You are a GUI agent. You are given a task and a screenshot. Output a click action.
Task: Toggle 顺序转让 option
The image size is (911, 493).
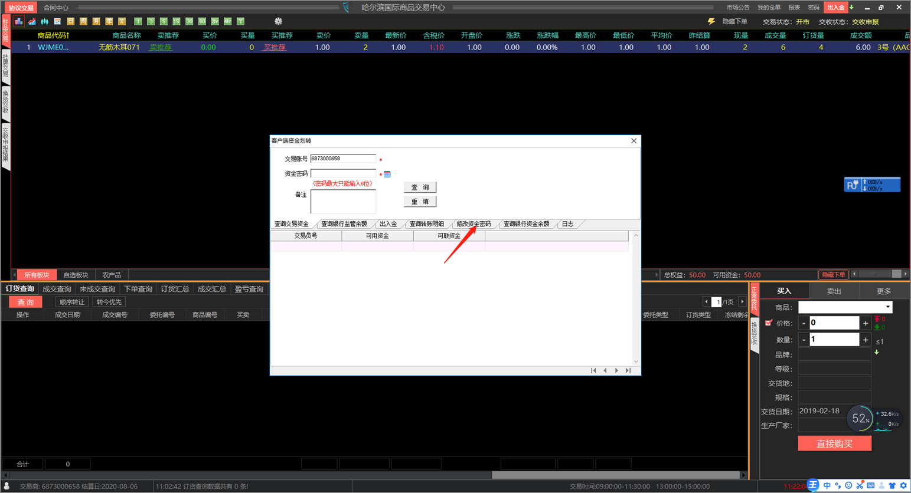point(72,302)
